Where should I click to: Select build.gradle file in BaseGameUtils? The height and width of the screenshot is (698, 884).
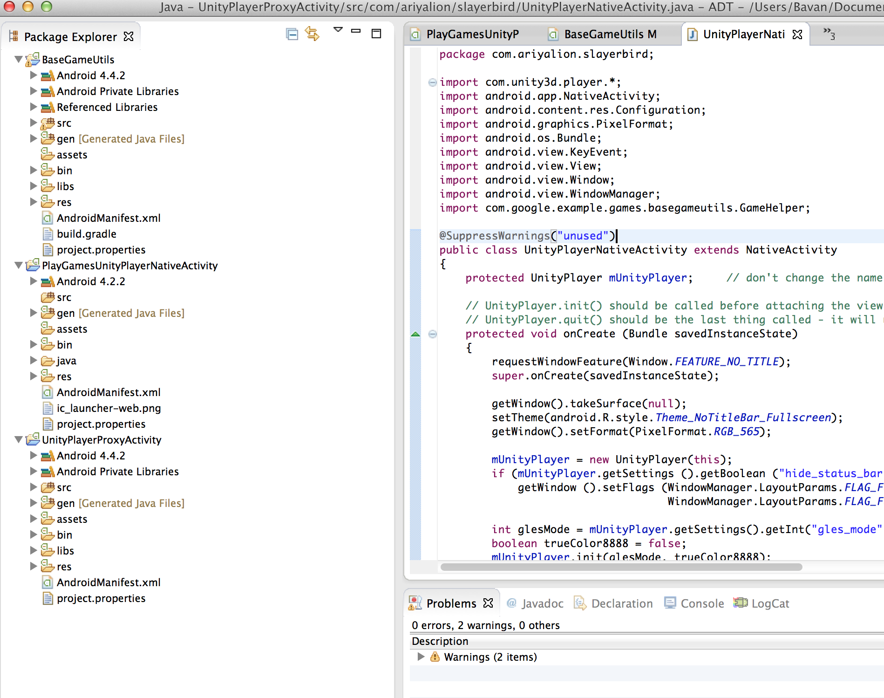[x=87, y=234]
